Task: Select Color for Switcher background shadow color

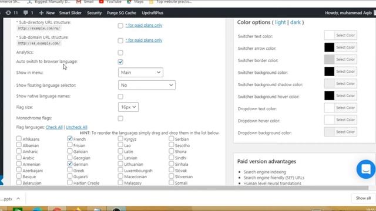Action: click(x=345, y=84)
